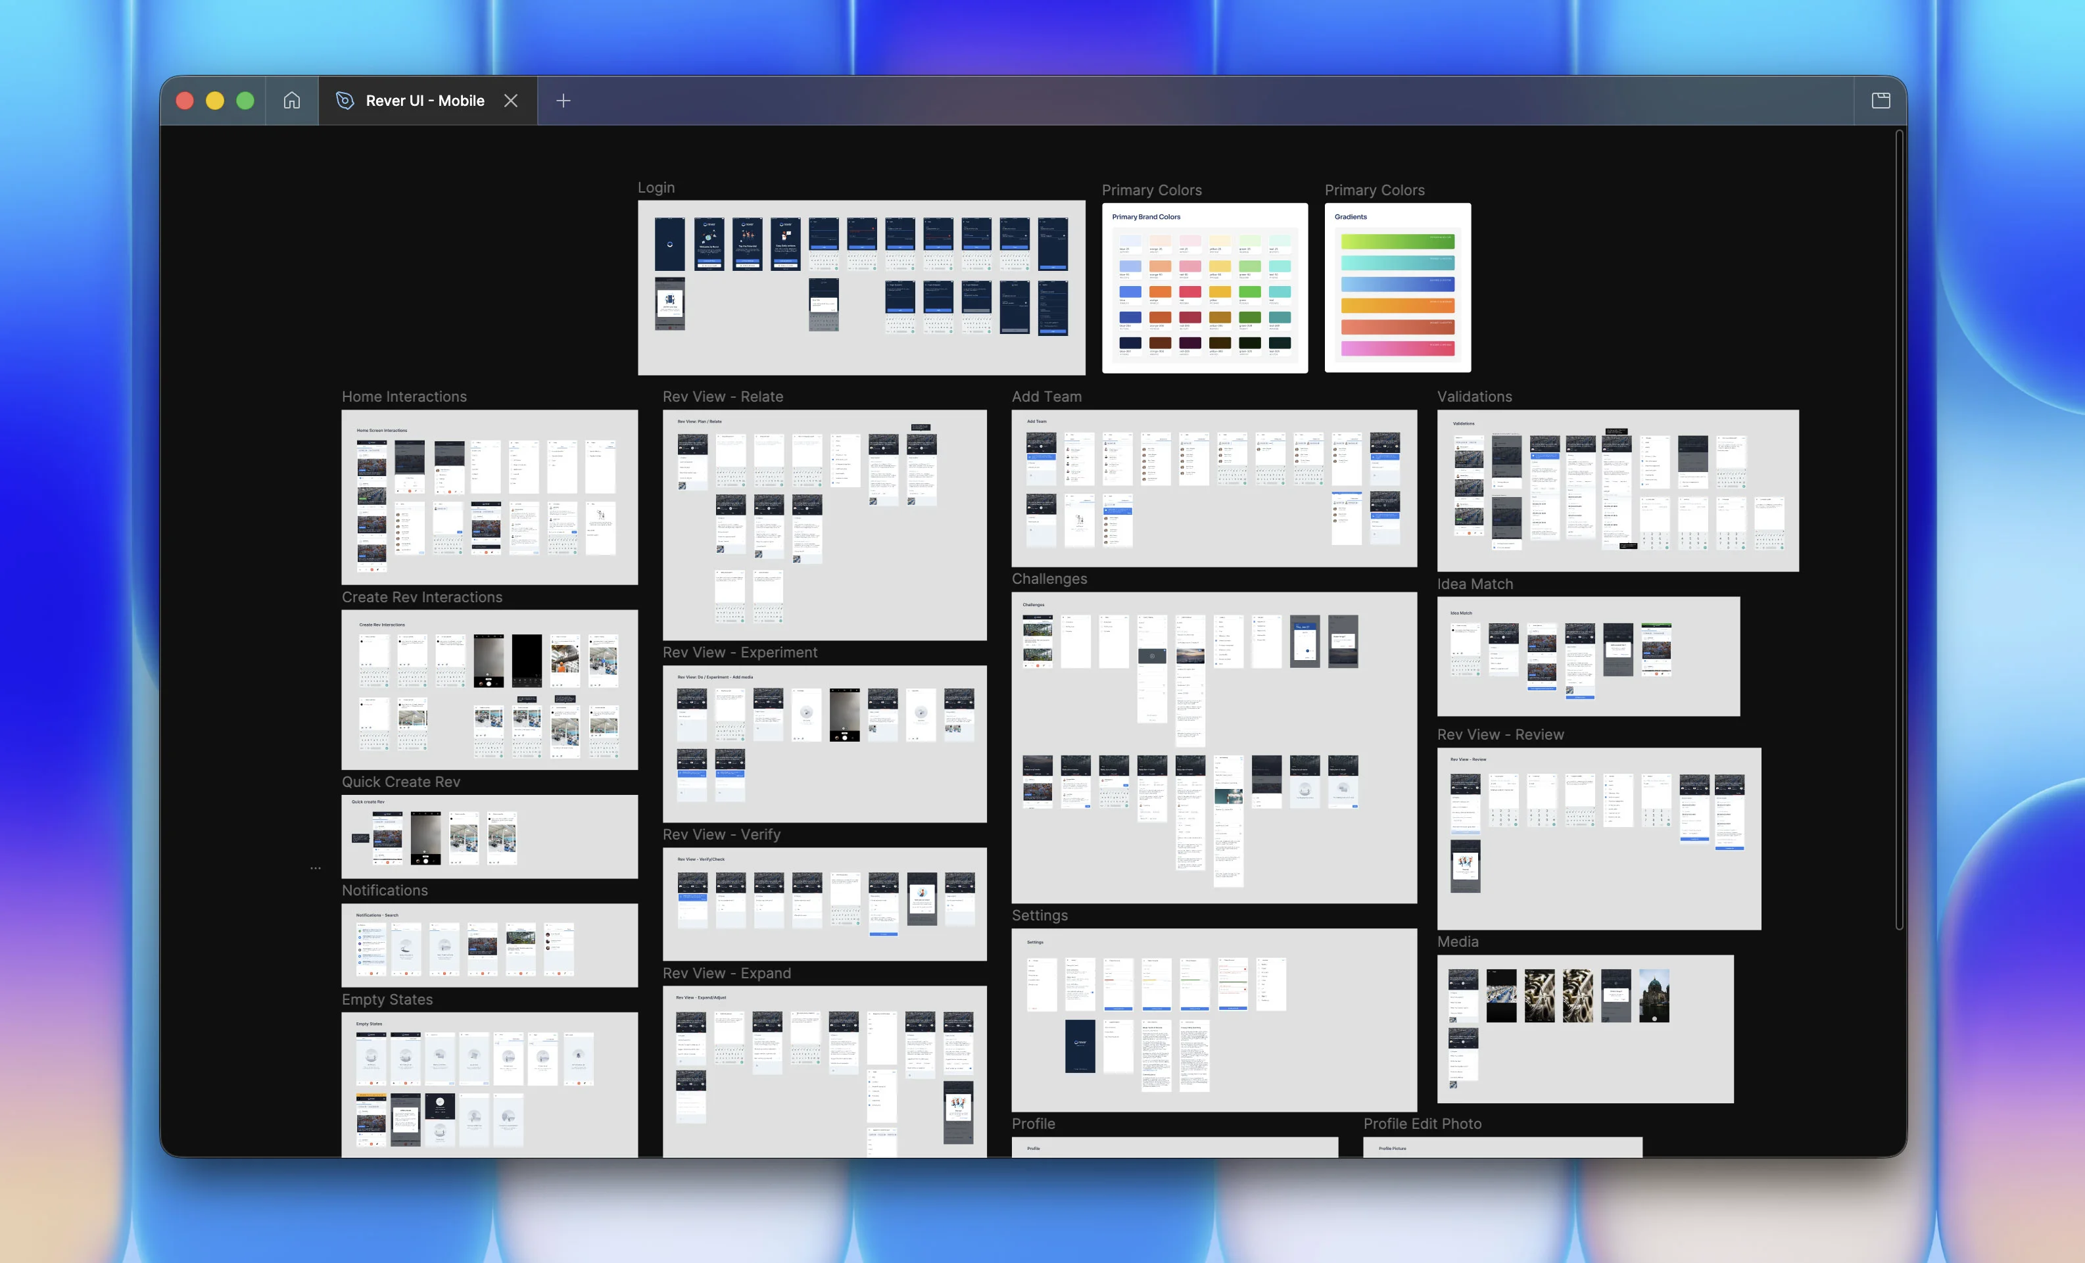Click the home icon in the toolbar
Image resolution: width=2085 pixels, height=1263 pixels.
click(291, 100)
